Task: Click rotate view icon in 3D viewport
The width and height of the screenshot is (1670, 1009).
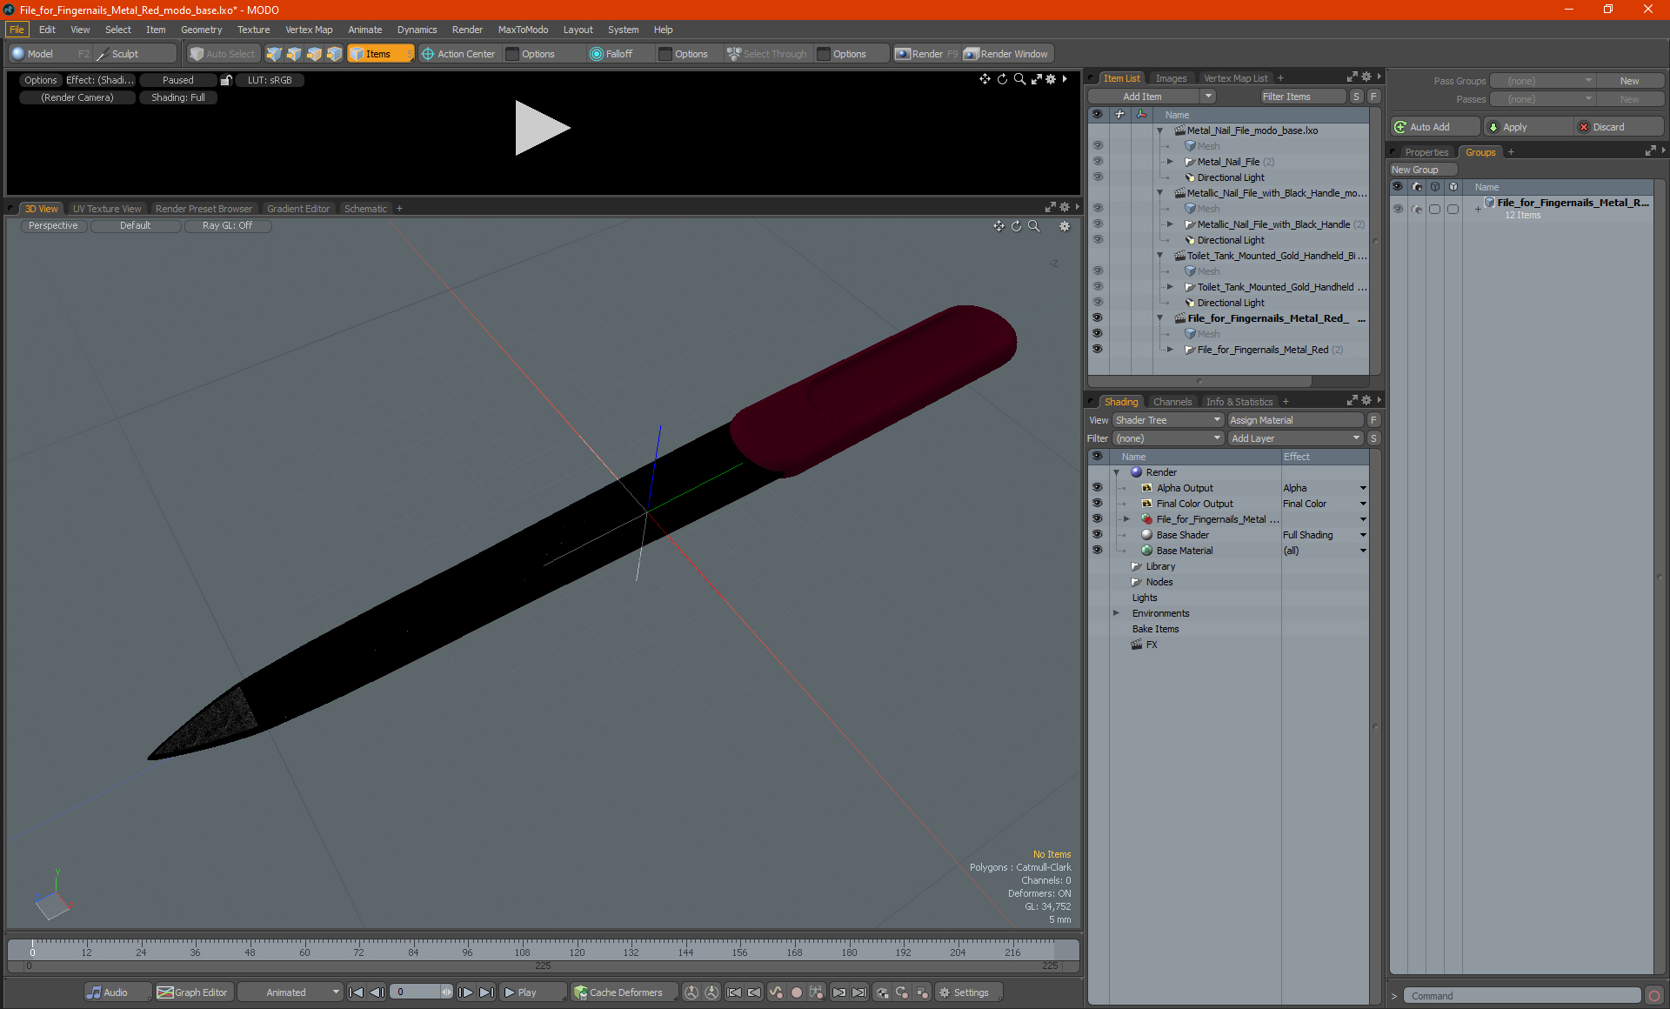Action: tap(1016, 226)
